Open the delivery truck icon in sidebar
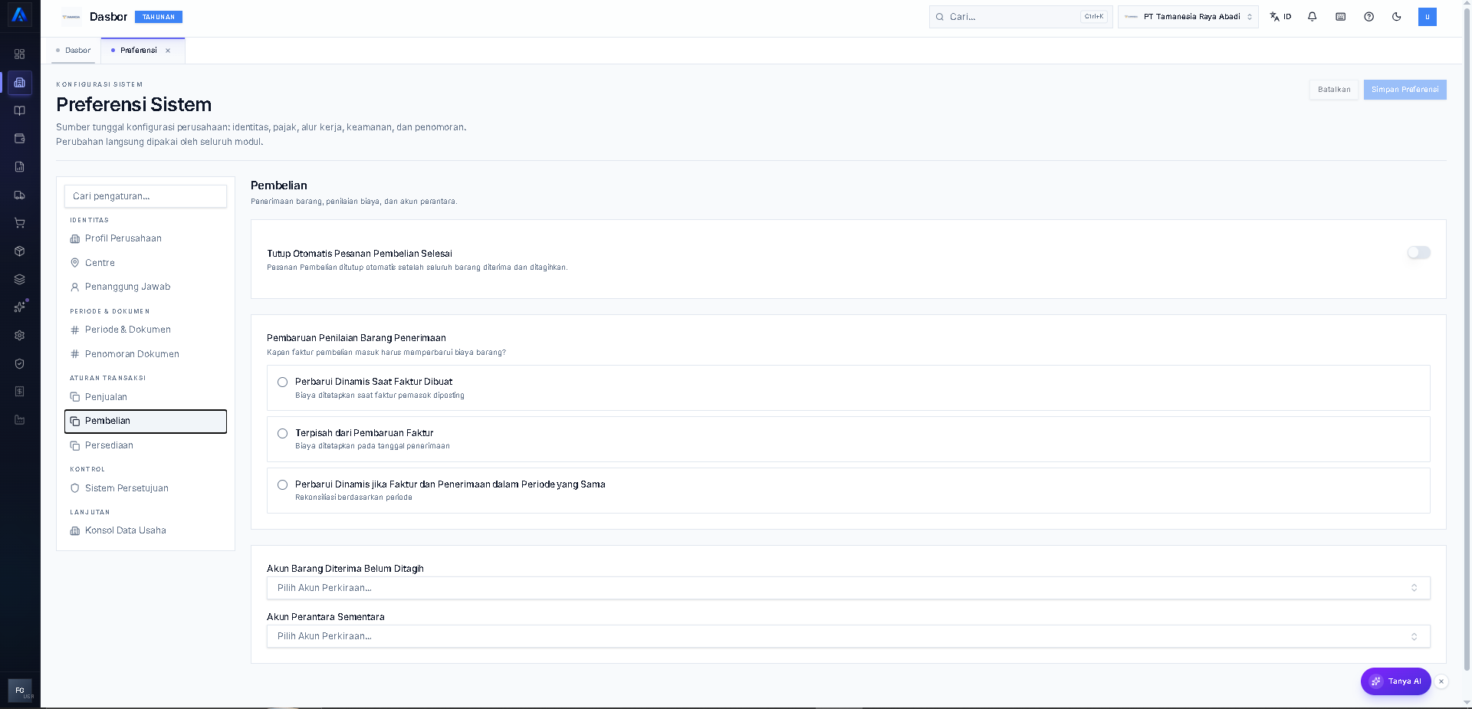Viewport: 1472px width, 709px height. [x=20, y=195]
